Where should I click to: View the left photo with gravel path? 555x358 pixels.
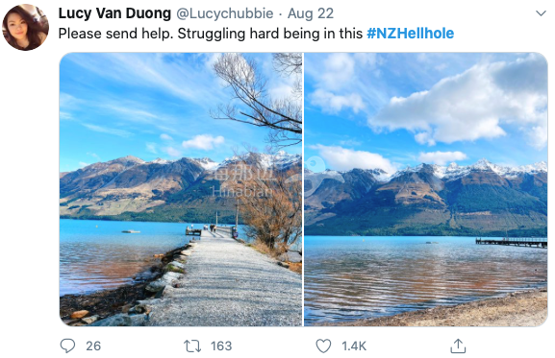point(181,189)
